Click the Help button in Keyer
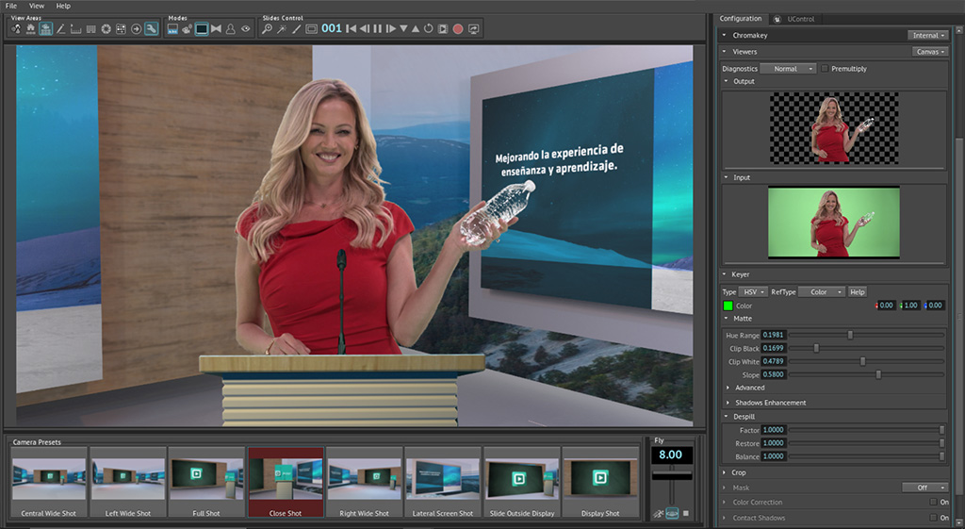Screen dimensions: 965x529 [857, 292]
